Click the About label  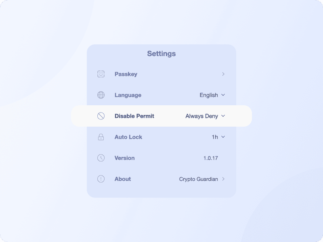123,179
